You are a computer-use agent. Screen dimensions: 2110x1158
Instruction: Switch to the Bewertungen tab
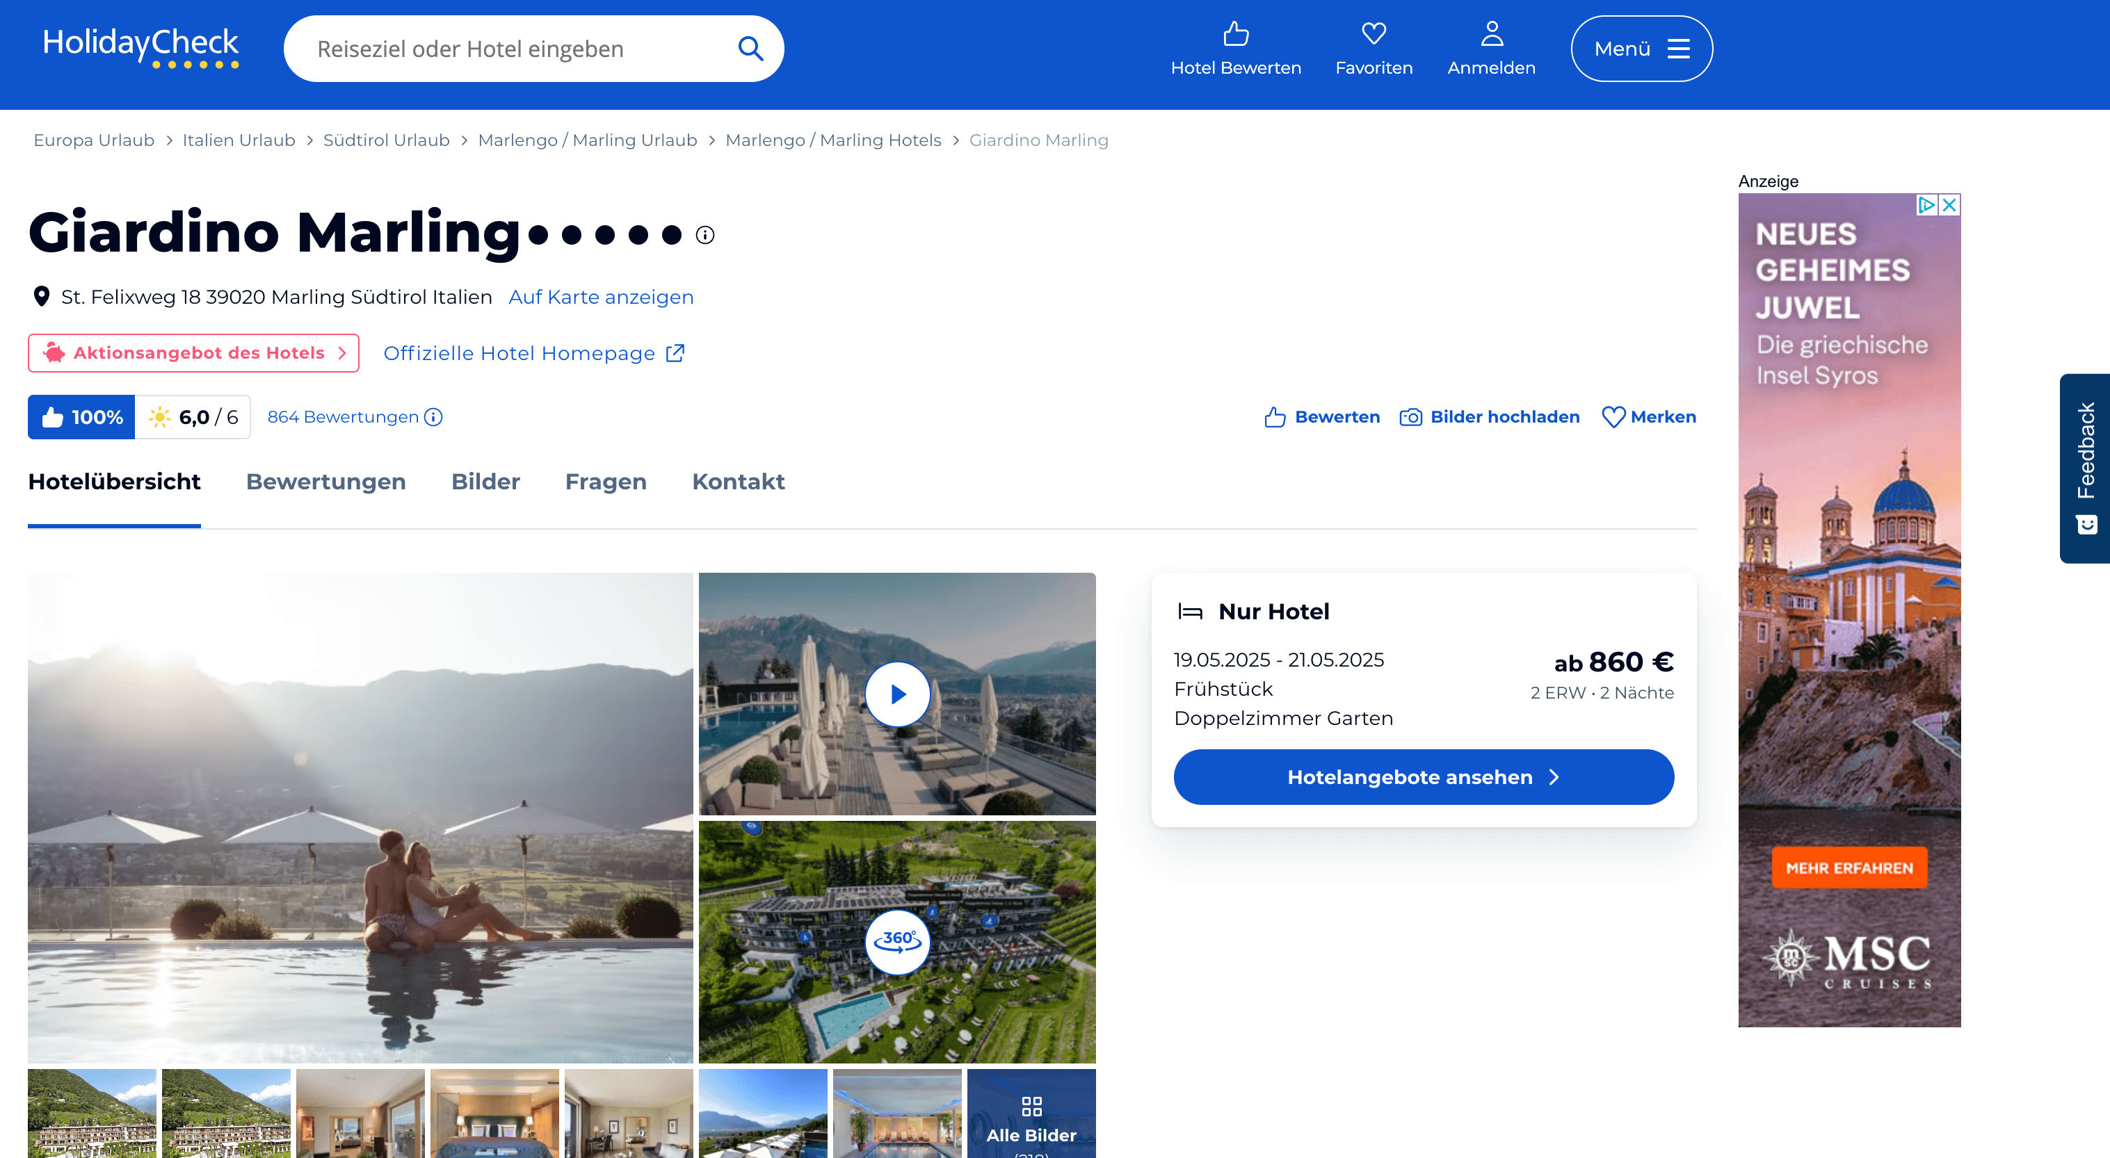[x=325, y=482]
